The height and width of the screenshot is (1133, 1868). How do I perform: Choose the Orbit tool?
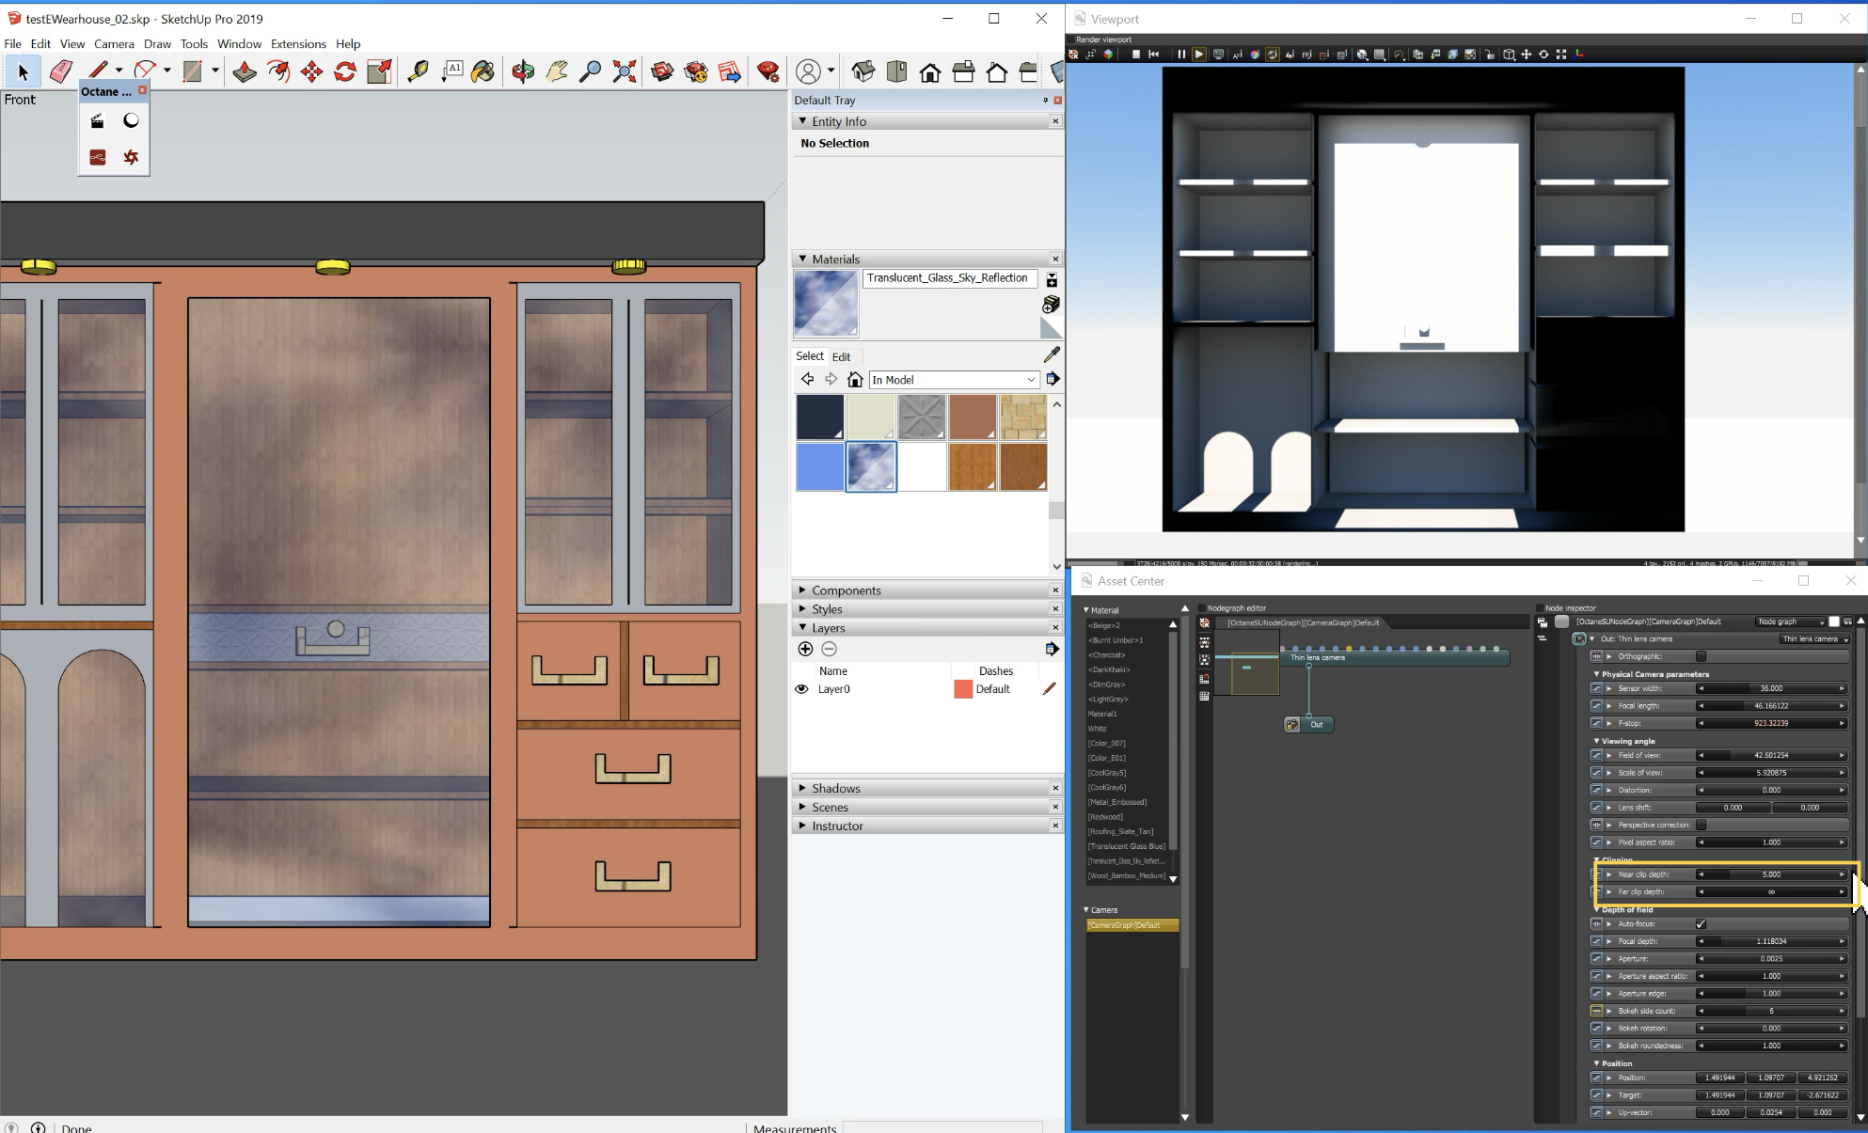[x=523, y=71]
